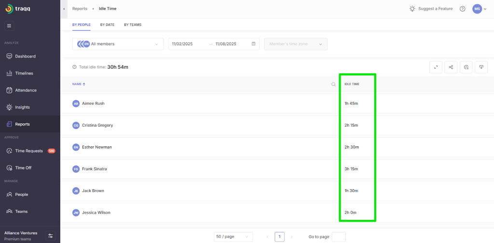Screen dimensions: 494x243
Task: Click the Go to page input field
Action: (x=339, y=237)
